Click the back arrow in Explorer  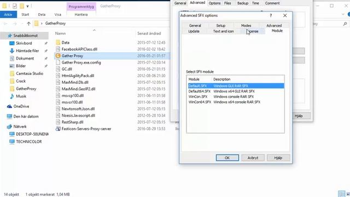(5, 24)
